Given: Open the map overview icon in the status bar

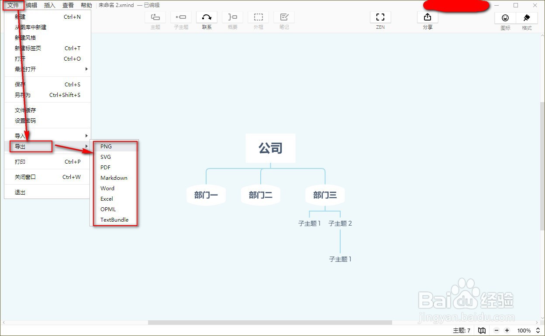Looking at the screenshot, I should click(x=482, y=330).
